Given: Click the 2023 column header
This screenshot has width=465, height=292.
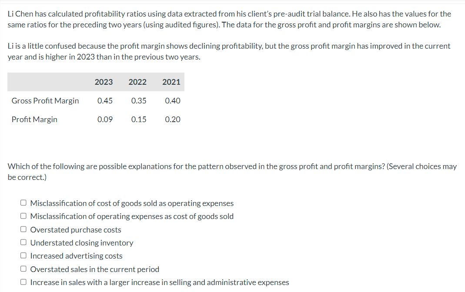Looking at the screenshot, I should [104, 82].
